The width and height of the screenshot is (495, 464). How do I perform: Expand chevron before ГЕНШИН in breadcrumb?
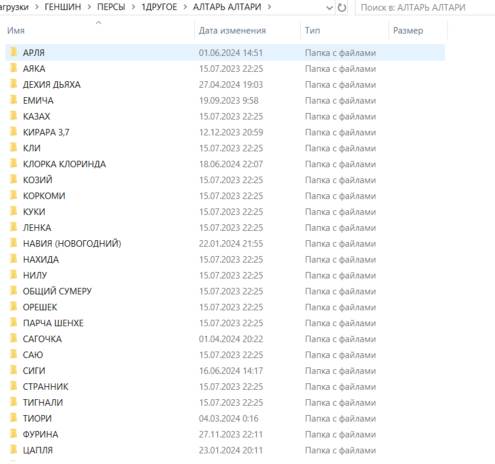click(x=36, y=7)
